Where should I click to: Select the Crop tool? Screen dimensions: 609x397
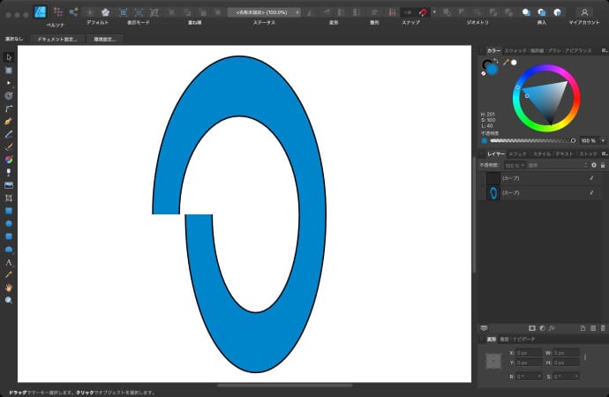click(x=9, y=198)
